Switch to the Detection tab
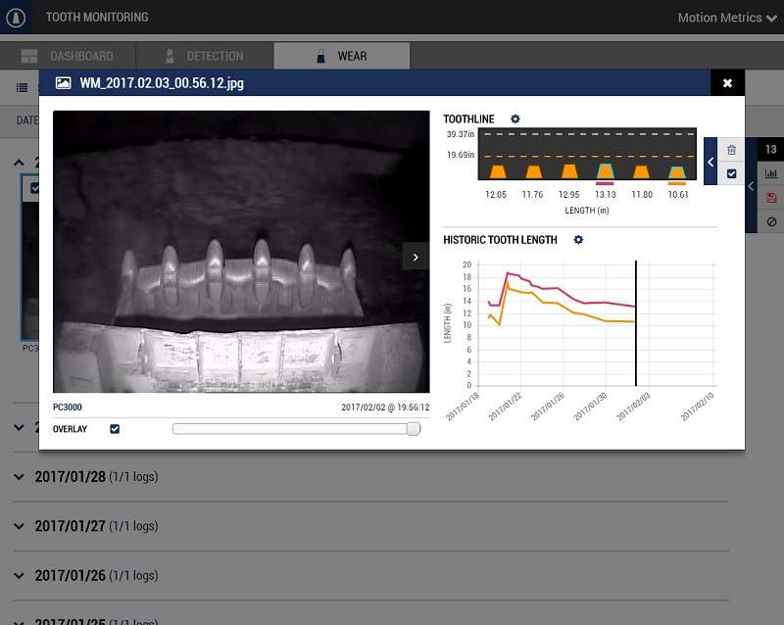 coord(205,56)
